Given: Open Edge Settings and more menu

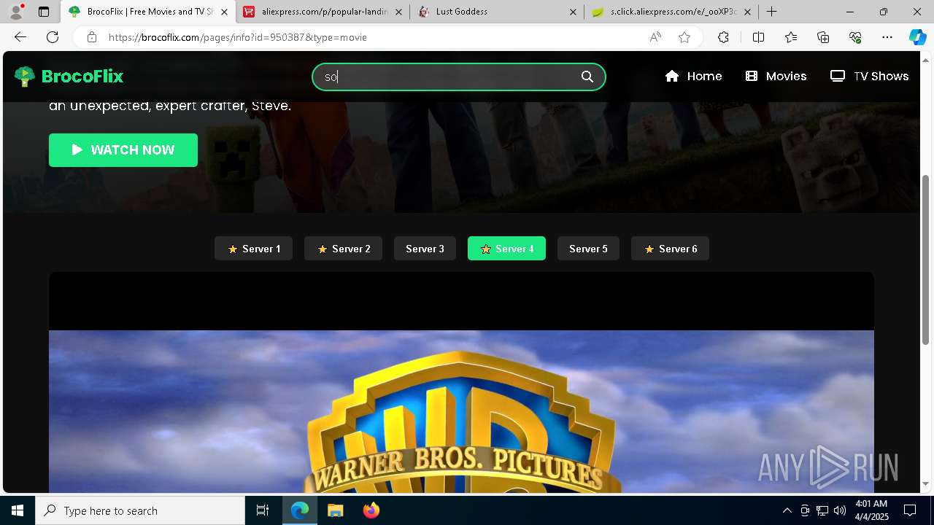Looking at the screenshot, I should coord(887,37).
